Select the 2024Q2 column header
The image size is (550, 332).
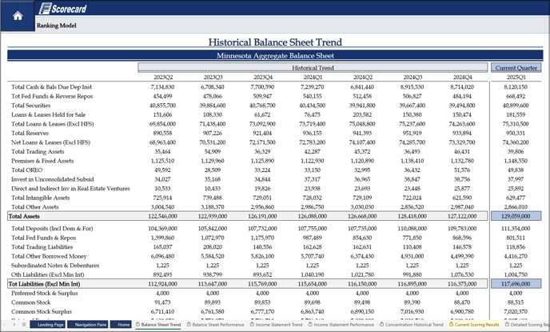(363, 78)
